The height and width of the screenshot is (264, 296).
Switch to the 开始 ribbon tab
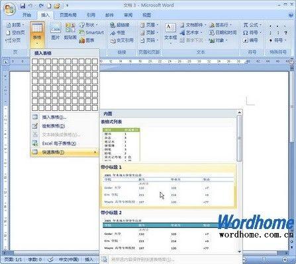pyautogui.click(x=26, y=15)
